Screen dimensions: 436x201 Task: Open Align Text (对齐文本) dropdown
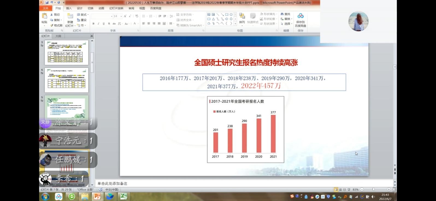[185, 20]
